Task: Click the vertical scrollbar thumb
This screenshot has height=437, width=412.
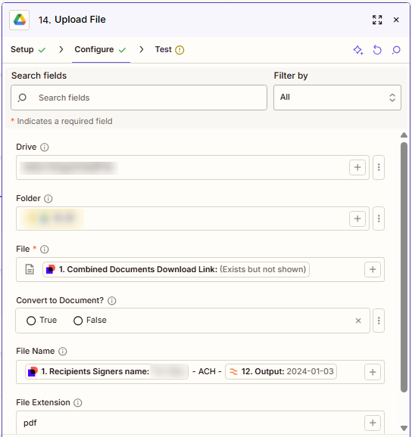Action: pyautogui.click(x=404, y=268)
